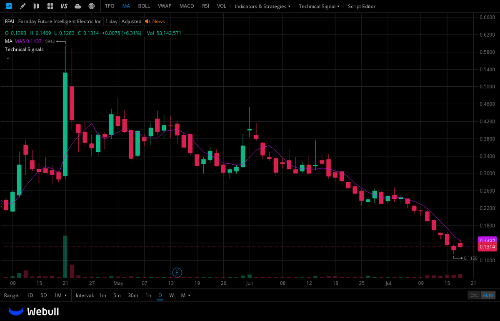Toggle MACD indicator

tap(187, 6)
